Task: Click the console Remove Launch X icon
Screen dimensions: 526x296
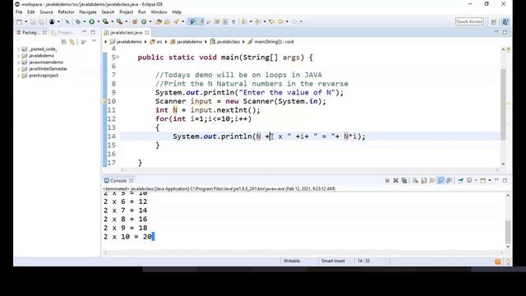Action: point(395,181)
